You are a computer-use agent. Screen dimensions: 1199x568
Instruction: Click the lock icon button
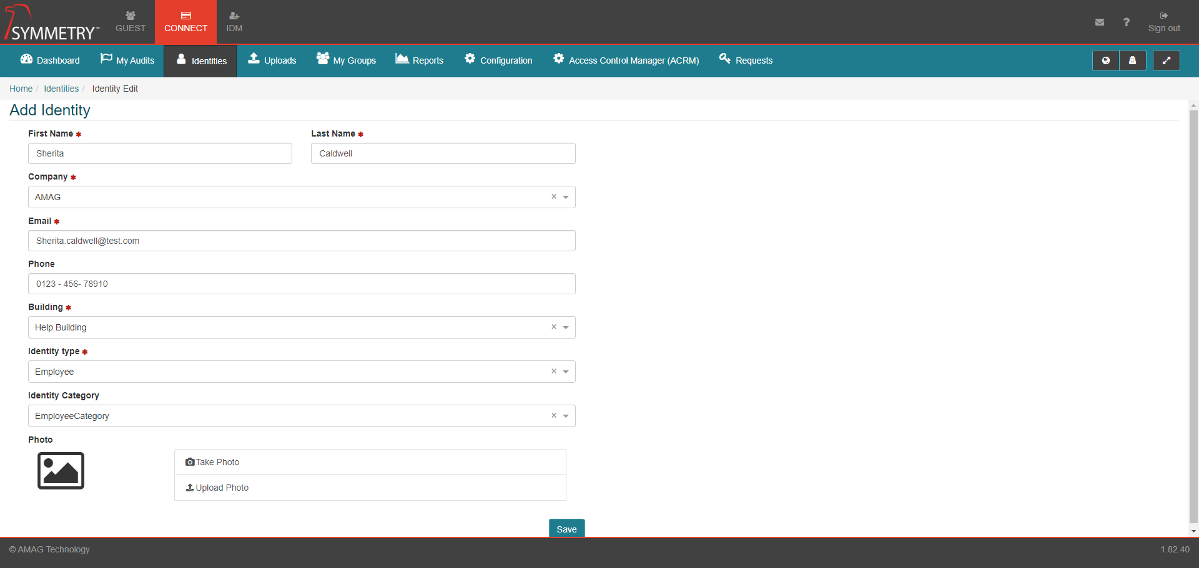(1133, 60)
